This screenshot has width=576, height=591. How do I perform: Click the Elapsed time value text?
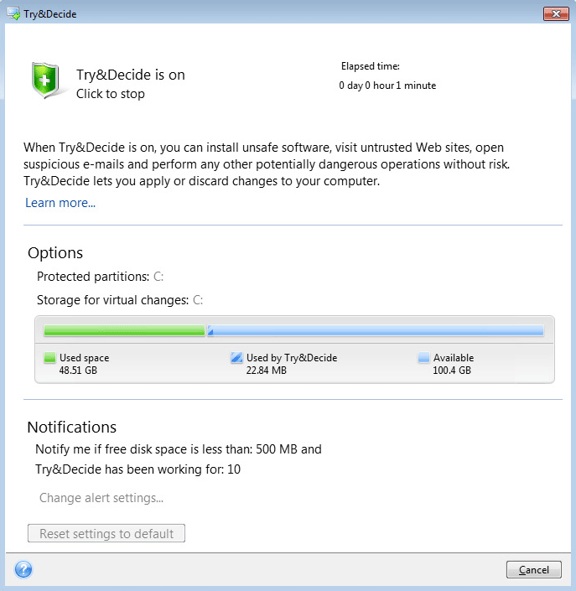387,86
